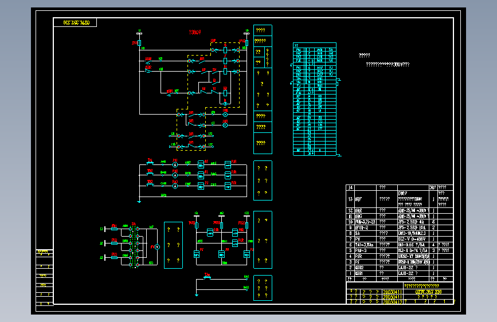The height and width of the screenshot is (322, 497).
Task: Select the PV voltmeter symbol
Action: click(x=157, y=247)
